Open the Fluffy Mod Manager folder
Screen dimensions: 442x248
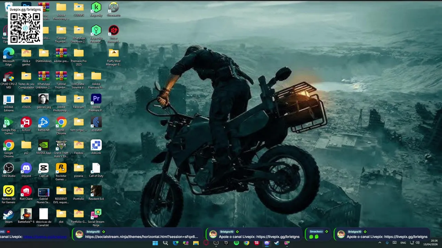(x=114, y=57)
